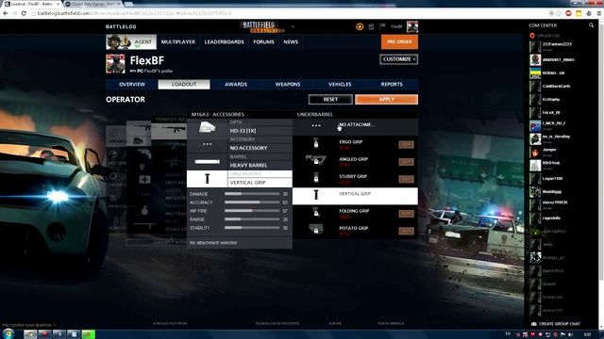The image size is (604, 339).
Task: Buy the Folding Grip
Action: click(x=406, y=214)
